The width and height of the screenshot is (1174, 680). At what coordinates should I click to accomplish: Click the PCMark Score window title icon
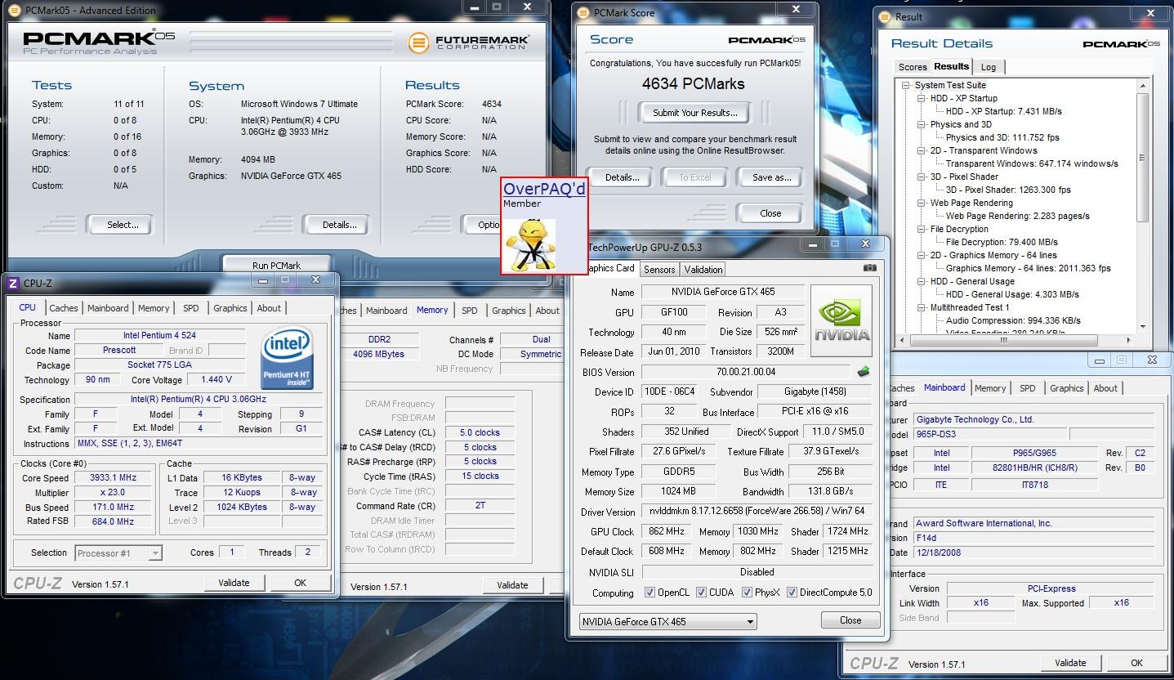coord(583,12)
